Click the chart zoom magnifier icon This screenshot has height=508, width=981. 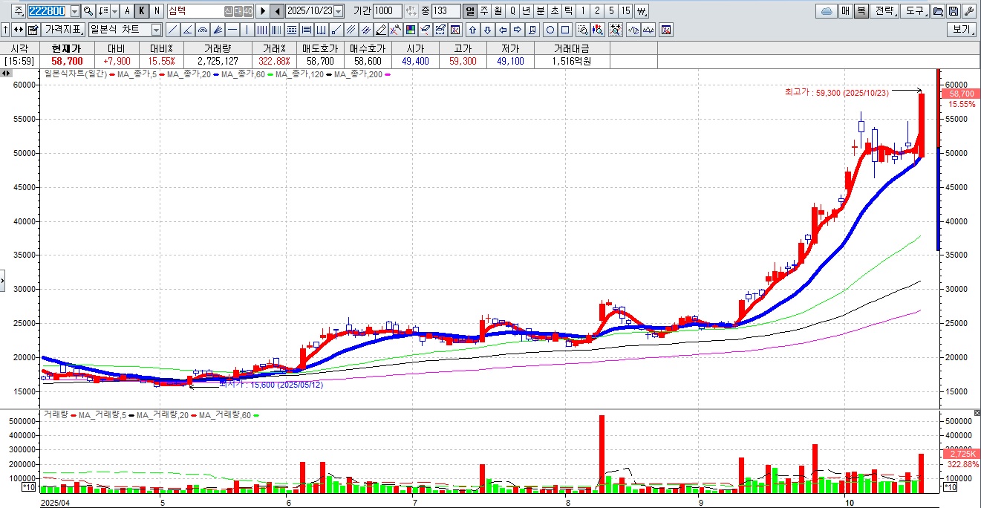(583, 30)
